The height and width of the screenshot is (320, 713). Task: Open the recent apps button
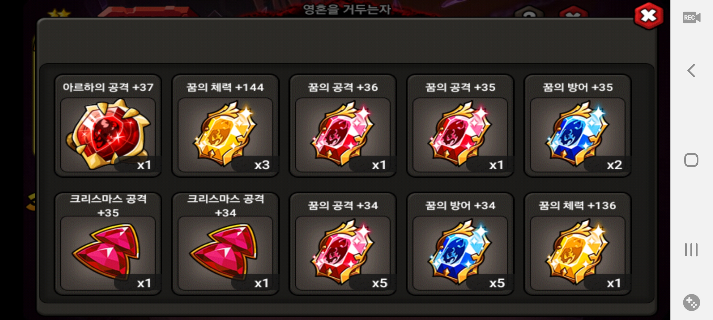point(691,249)
